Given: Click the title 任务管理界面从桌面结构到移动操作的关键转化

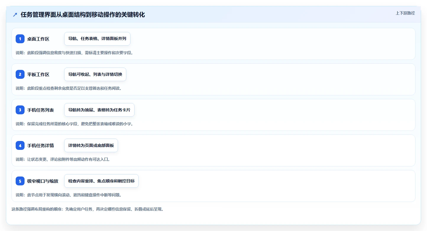Looking at the screenshot, I should [x=83, y=15].
